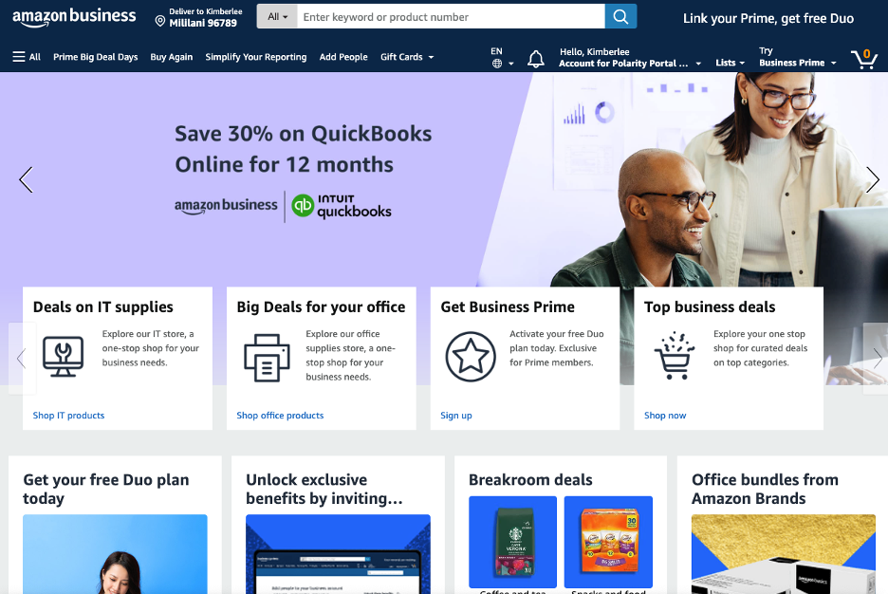Open the EN language selector dropdown
This screenshot has width=888, height=594.
(x=502, y=57)
